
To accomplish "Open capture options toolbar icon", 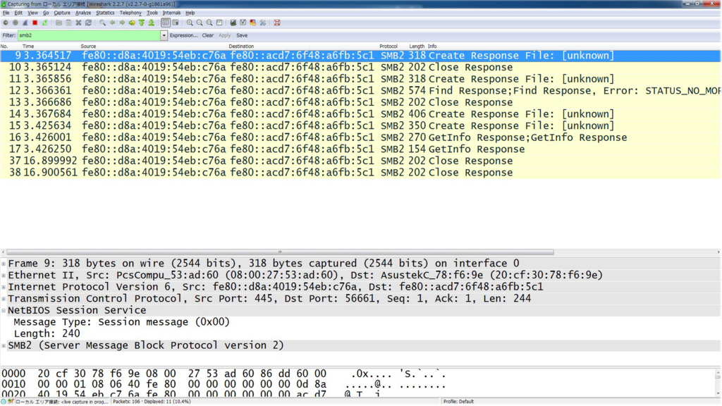I will pyautogui.click(x=16, y=23).
